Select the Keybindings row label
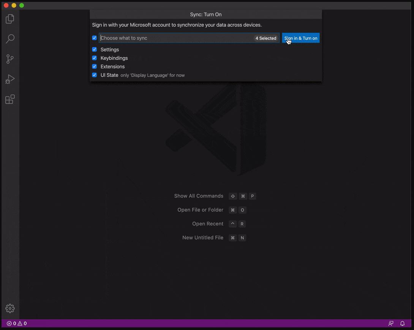The height and width of the screenshot is (330, 414). point(114,58)
